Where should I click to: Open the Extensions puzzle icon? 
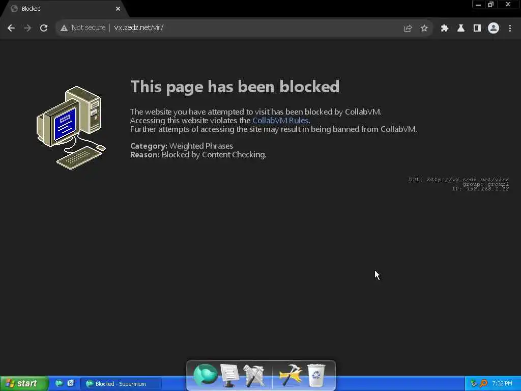(444, 29)
